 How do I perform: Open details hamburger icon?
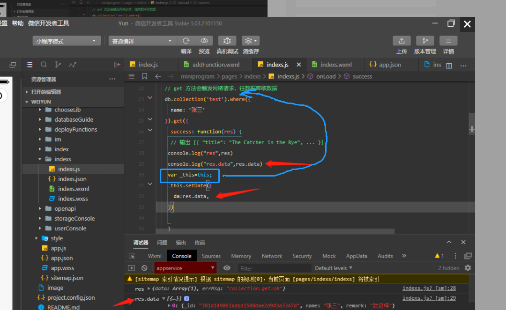tap(448, 41)
